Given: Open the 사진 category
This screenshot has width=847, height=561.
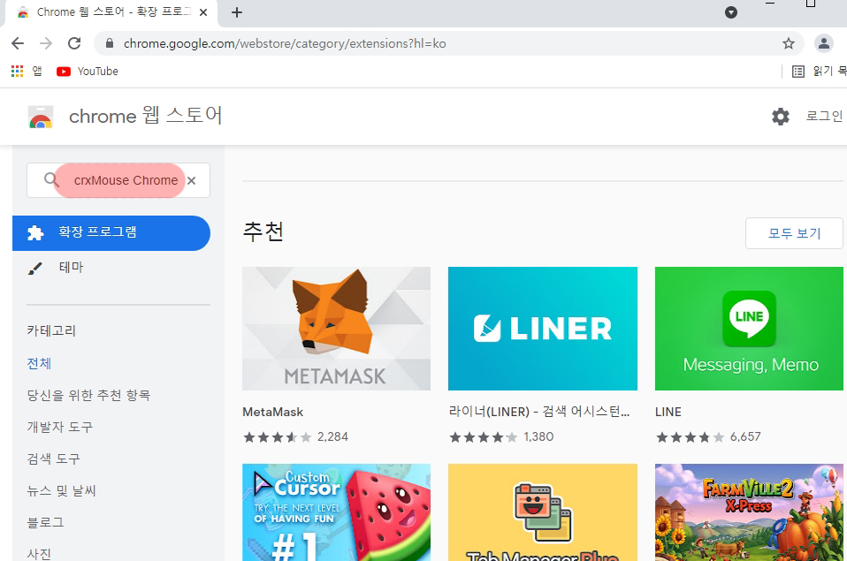Looking at the screenshot, I should coord(39,553).
